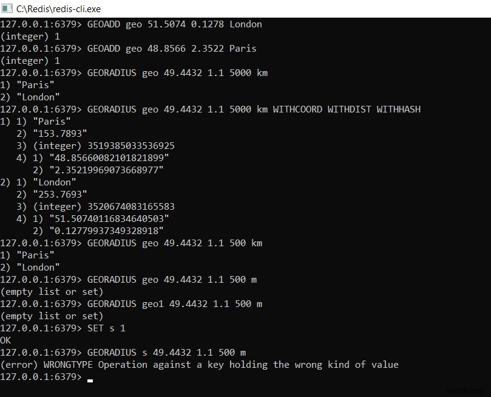491x397 pixels.
Task: Click the "GEORADIUS s 49.4432 1.1 500 m" command
Action: [x=123, y=353]
